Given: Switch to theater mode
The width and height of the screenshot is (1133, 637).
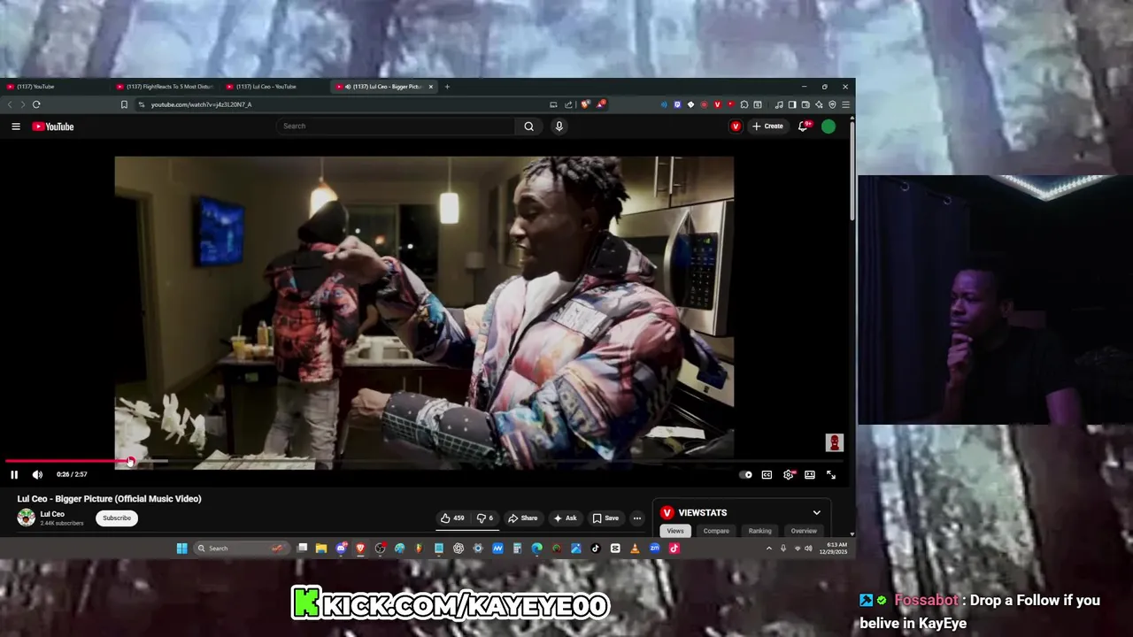Looking at the screenshot, I should pyautogui.click(x=809, y=475).
